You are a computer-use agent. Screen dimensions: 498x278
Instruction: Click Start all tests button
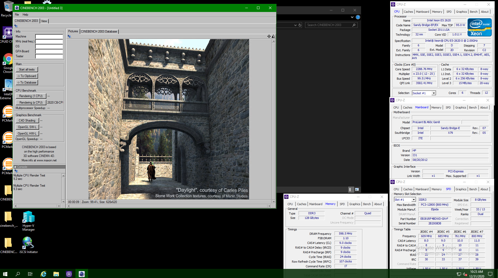(x=27, y=69)
